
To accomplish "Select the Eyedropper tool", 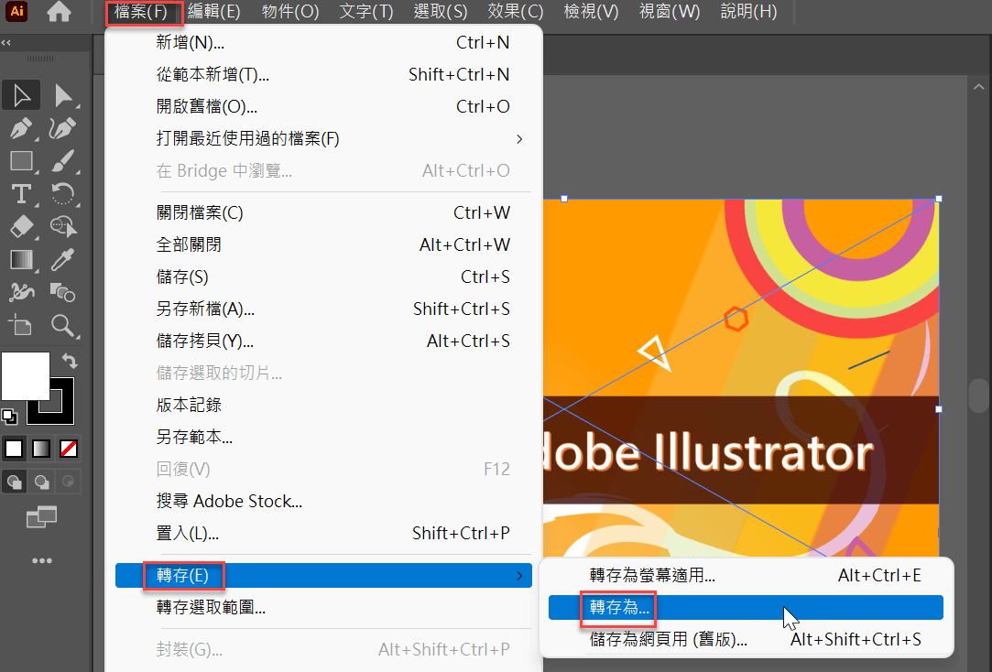I will pos(62,259).
